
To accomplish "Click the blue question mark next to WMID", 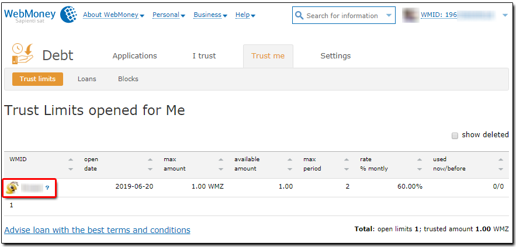I will pyautogui.click(x=47, y=188).
